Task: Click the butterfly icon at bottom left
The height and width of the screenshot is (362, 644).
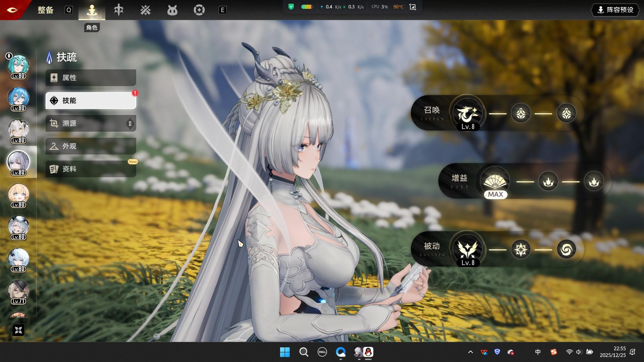Action: pyautogui.click(x=18, y=330)
